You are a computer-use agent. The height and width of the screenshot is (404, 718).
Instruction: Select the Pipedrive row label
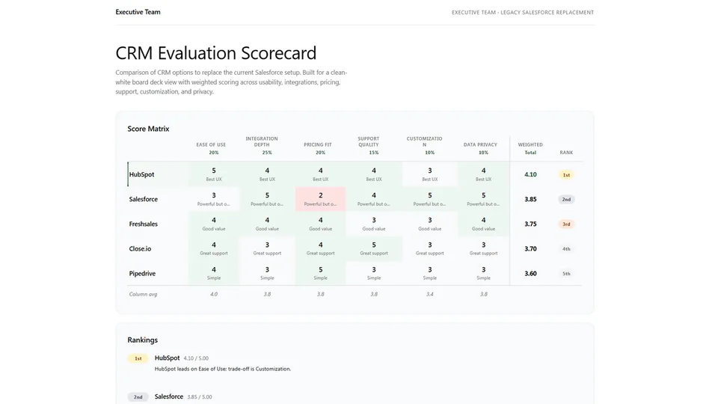[142, 274]
